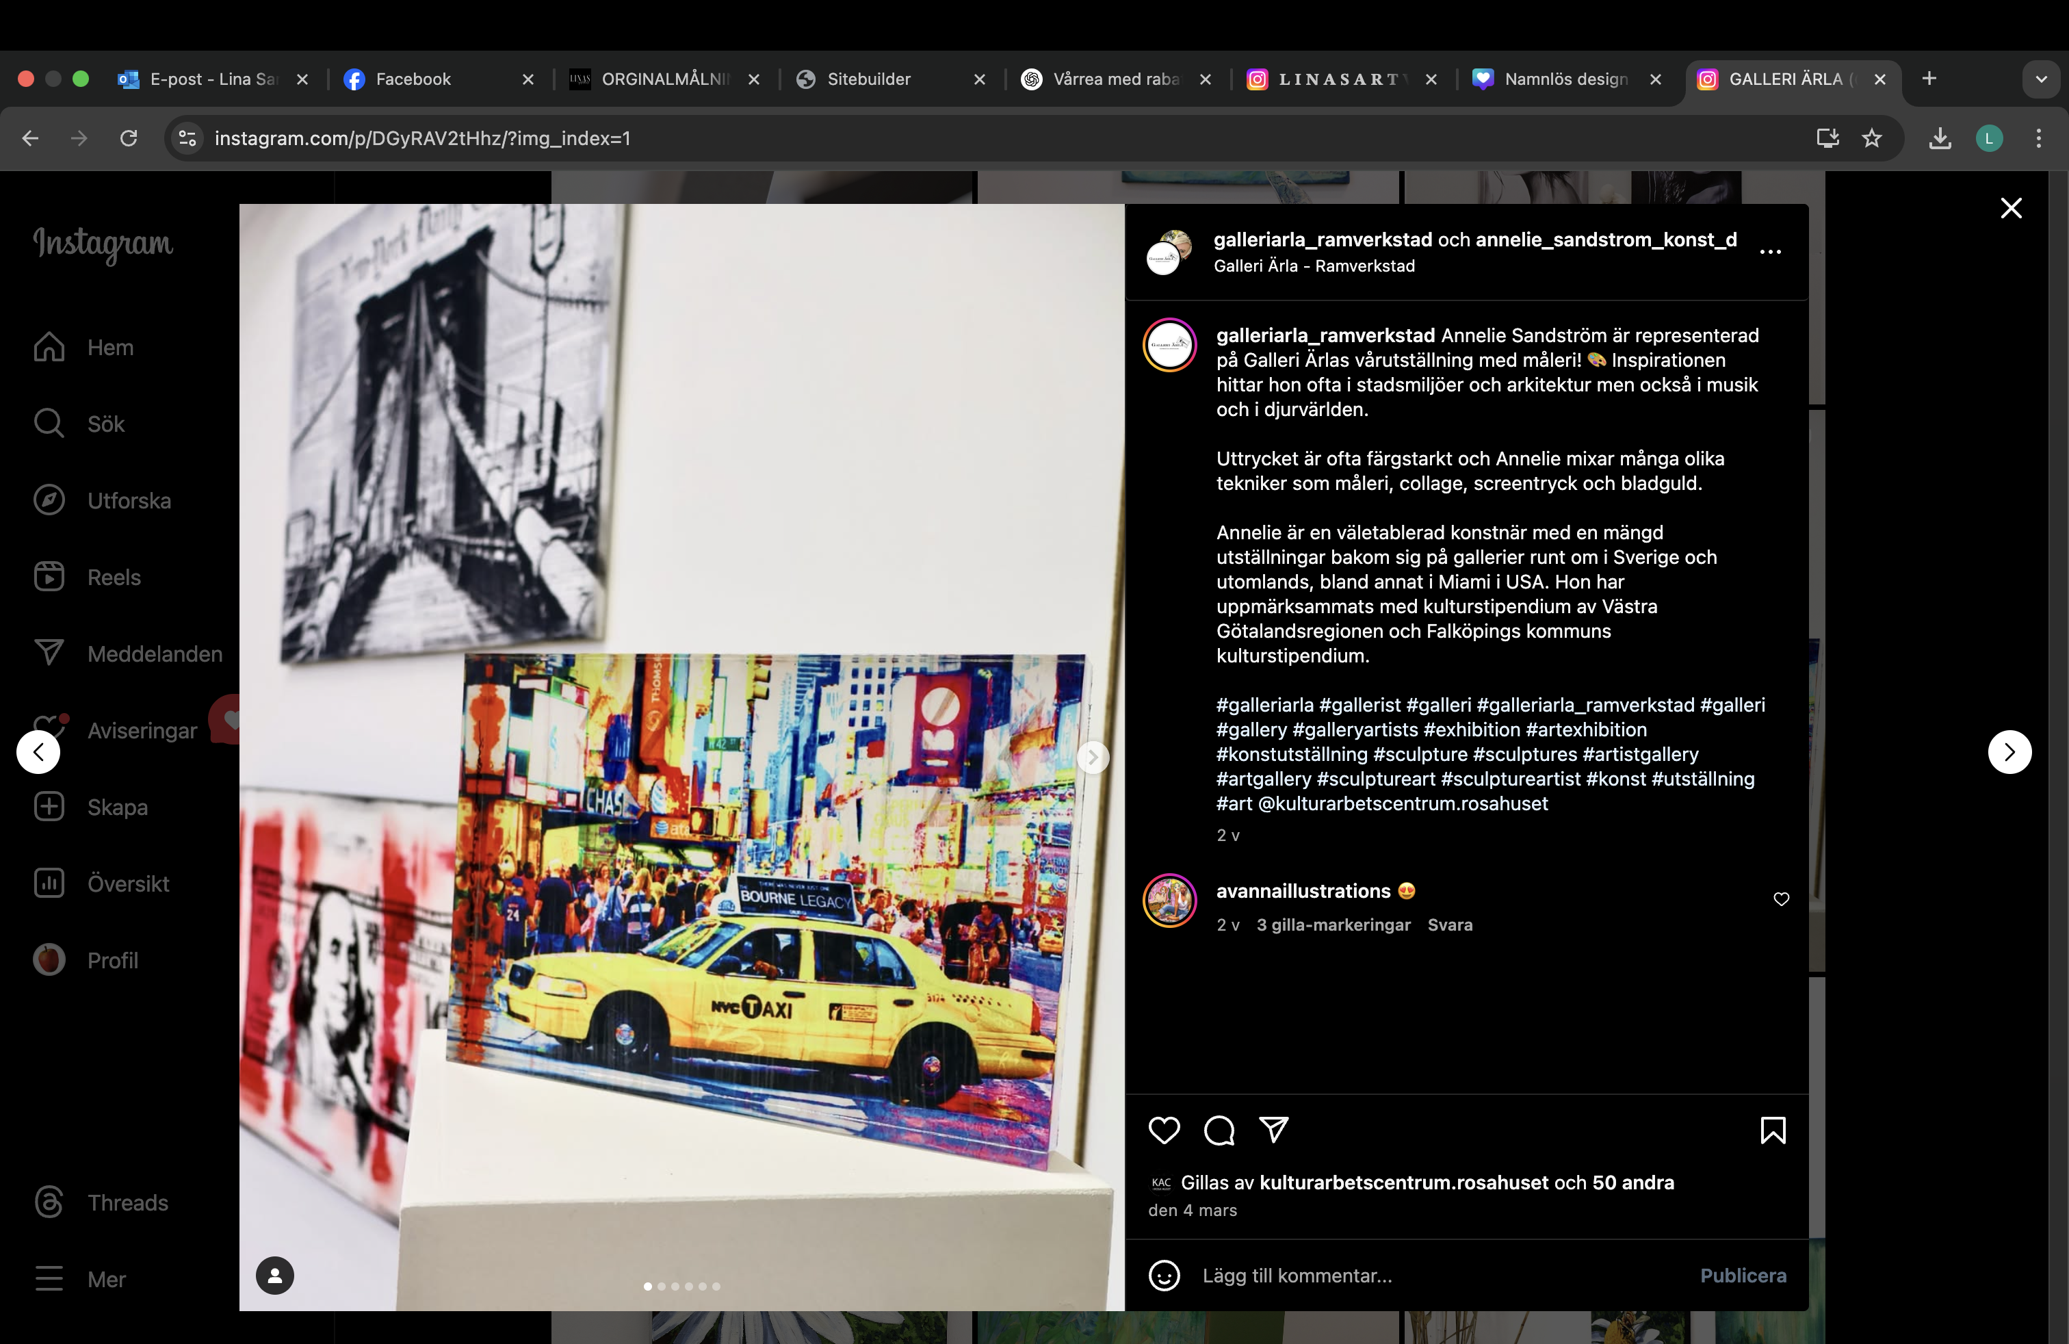This screenshot has width=2069, height=1344.
Task: Open Översikt dashboard
Action: pos(102,883)
